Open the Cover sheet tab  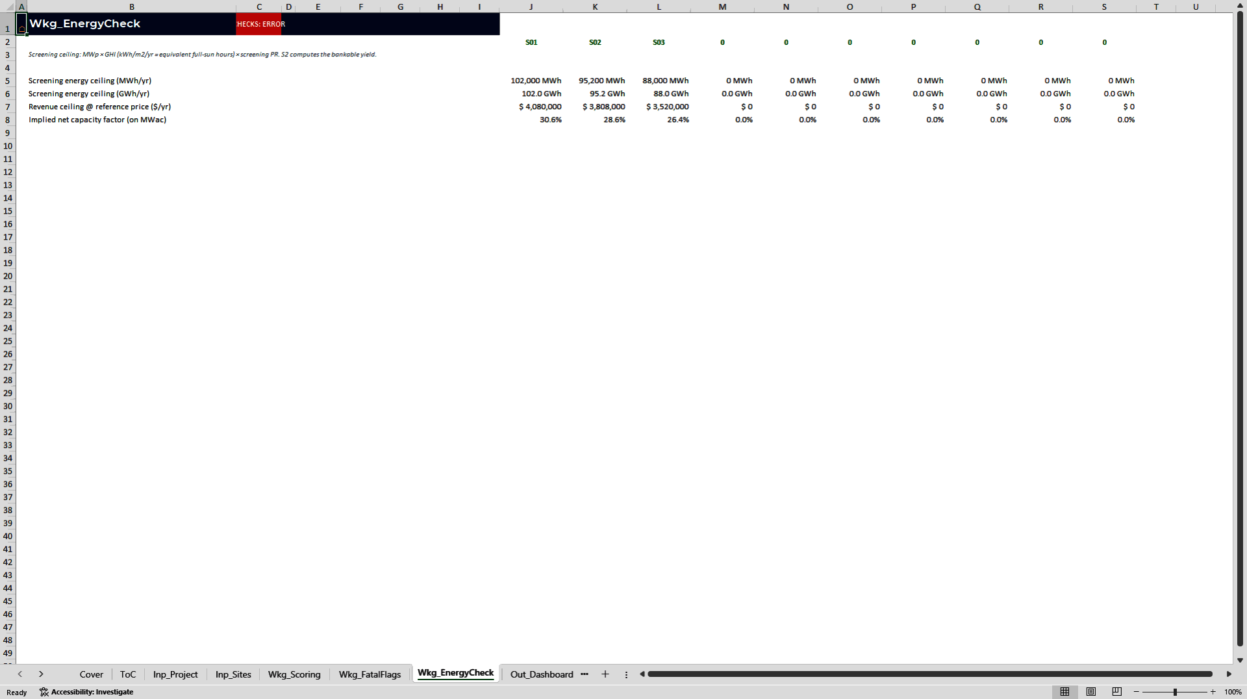[x=92, y=674]
